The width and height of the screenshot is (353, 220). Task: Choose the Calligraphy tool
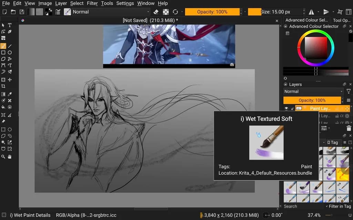point(10,32)
